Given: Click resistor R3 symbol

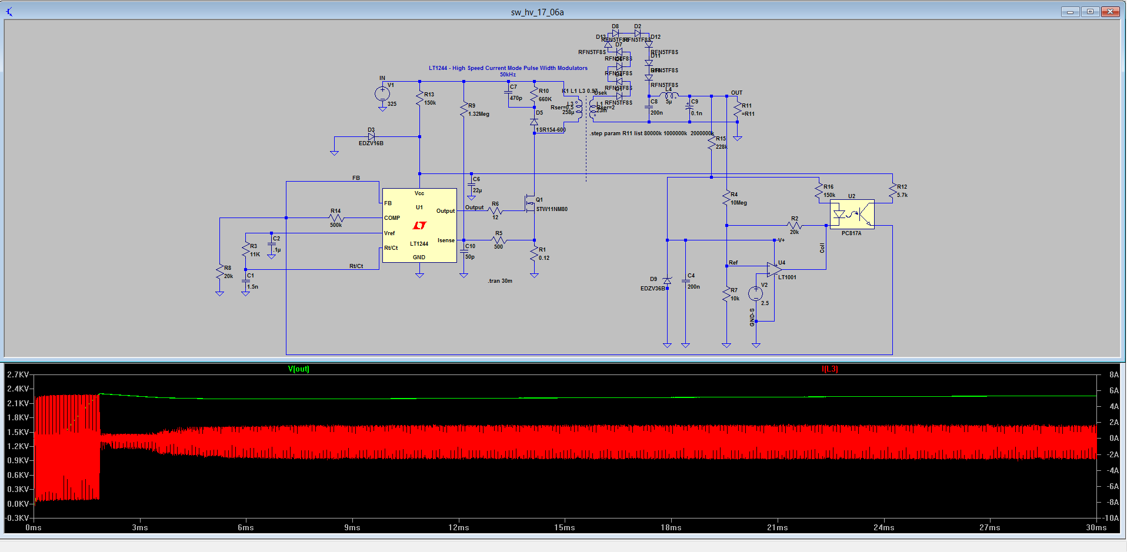Looking at the screenshot, I should (246, 250).
